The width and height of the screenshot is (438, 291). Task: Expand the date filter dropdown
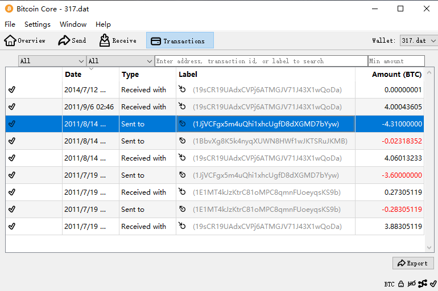52,61
